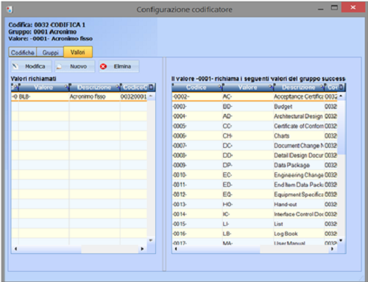
Task: Click the column chooser icon in left grid CodiceC header
Action: (152, 87)
